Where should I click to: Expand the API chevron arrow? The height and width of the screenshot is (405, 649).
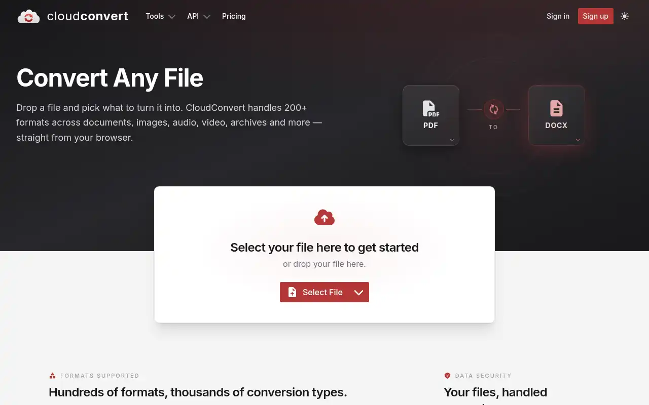207,17
